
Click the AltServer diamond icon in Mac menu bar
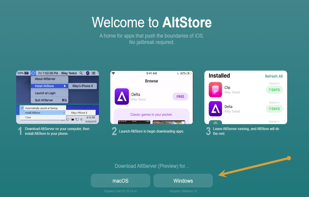[x=33, y=73]
